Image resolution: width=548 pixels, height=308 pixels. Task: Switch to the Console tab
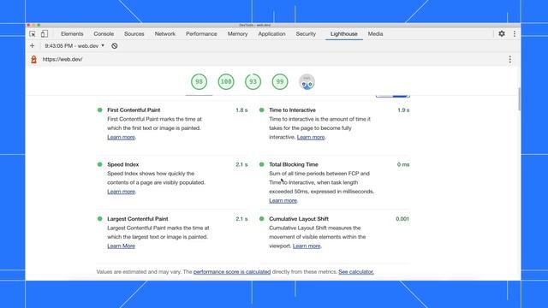(x=104, y=34)
